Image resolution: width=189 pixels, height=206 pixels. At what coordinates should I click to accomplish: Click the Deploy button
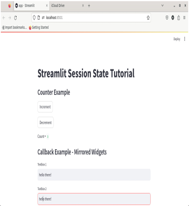point(177,39)
